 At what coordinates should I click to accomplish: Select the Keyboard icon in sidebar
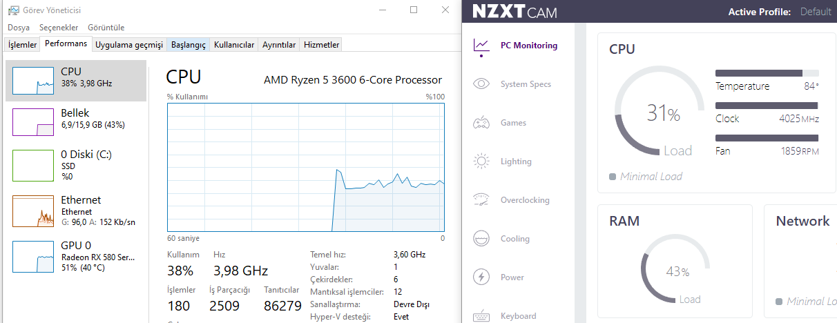[481, 316]
